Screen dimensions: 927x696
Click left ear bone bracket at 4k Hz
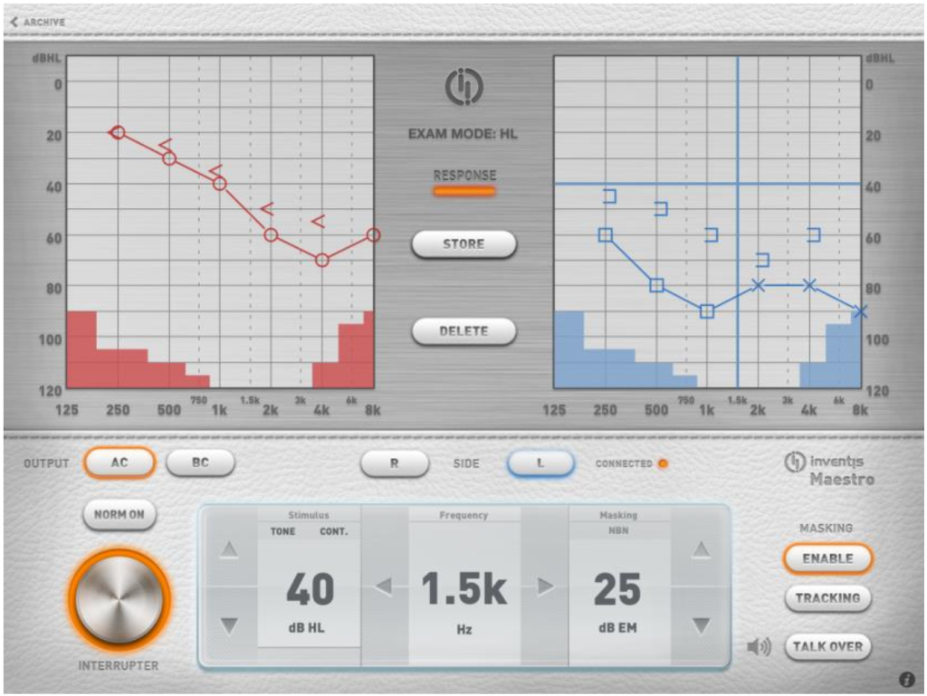point(814,235)
